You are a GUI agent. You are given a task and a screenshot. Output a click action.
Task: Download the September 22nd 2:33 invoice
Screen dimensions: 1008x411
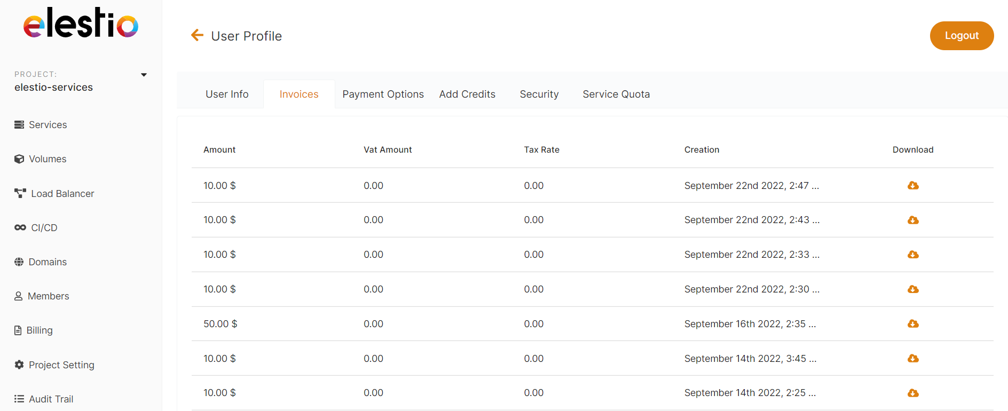tap(913, 255)
